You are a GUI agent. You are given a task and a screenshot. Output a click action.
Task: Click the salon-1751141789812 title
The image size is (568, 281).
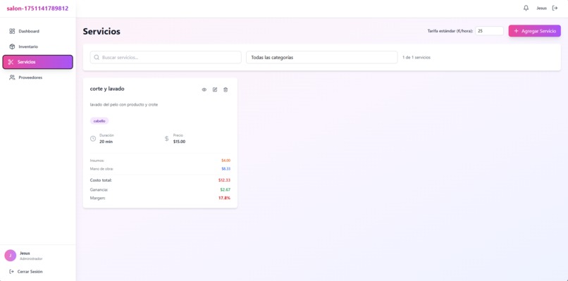[x=37, y=8]
